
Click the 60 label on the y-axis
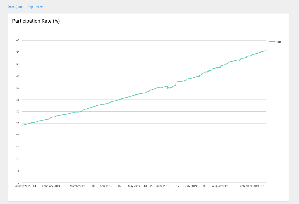point(18,41)
